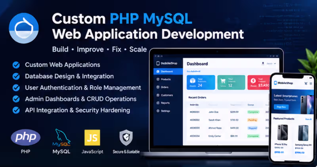This screenshot has width=317, height=167.
Task: Click the Pending status badge for Sarah Khan
Action: coord(252,120)
